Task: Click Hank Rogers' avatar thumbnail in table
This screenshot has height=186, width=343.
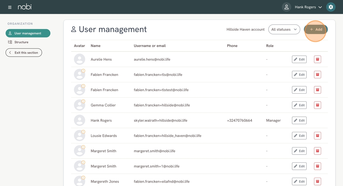Action: click(x=79, y=120)
